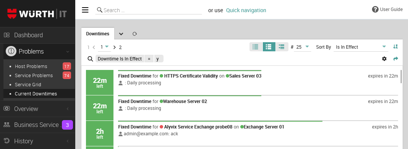The height and width of the screenshot is (149, 408).
Task: Click page 2 link in pagination
Action: pyautogui.click(x=120, y=48)
